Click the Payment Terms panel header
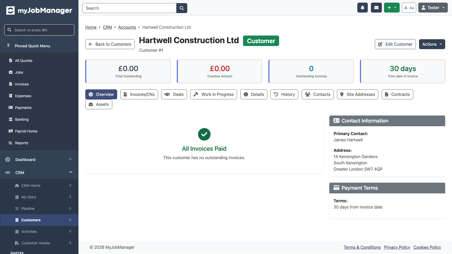Viewport: 452px width, 254px height. click(387, 188)
